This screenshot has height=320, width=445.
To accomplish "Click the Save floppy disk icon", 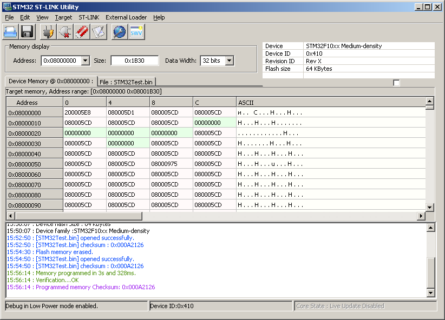I will pyautogui.click(x=27, y=32).
